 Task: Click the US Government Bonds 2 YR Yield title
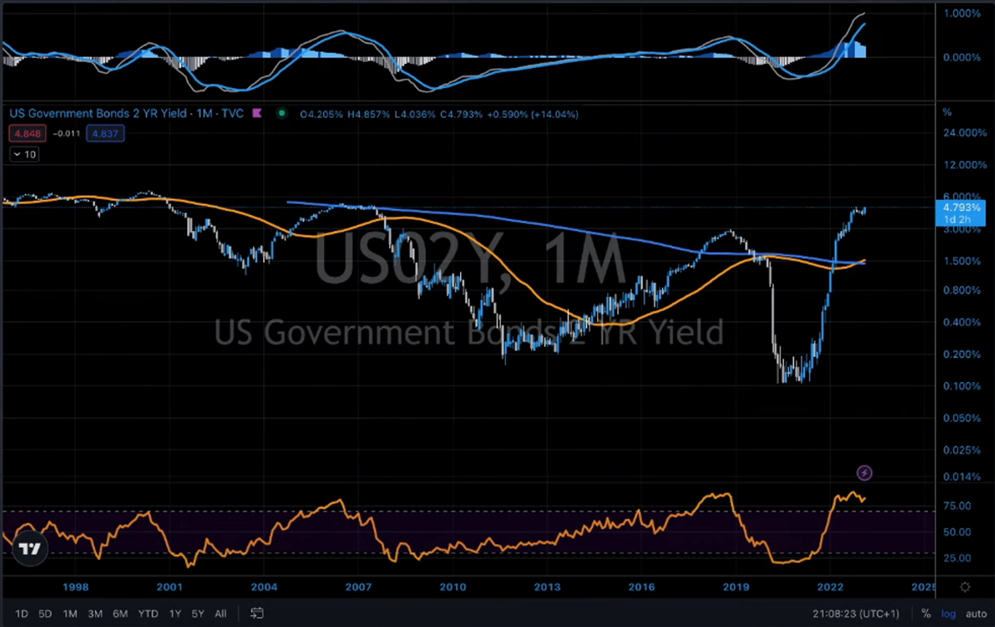[98, 113]
